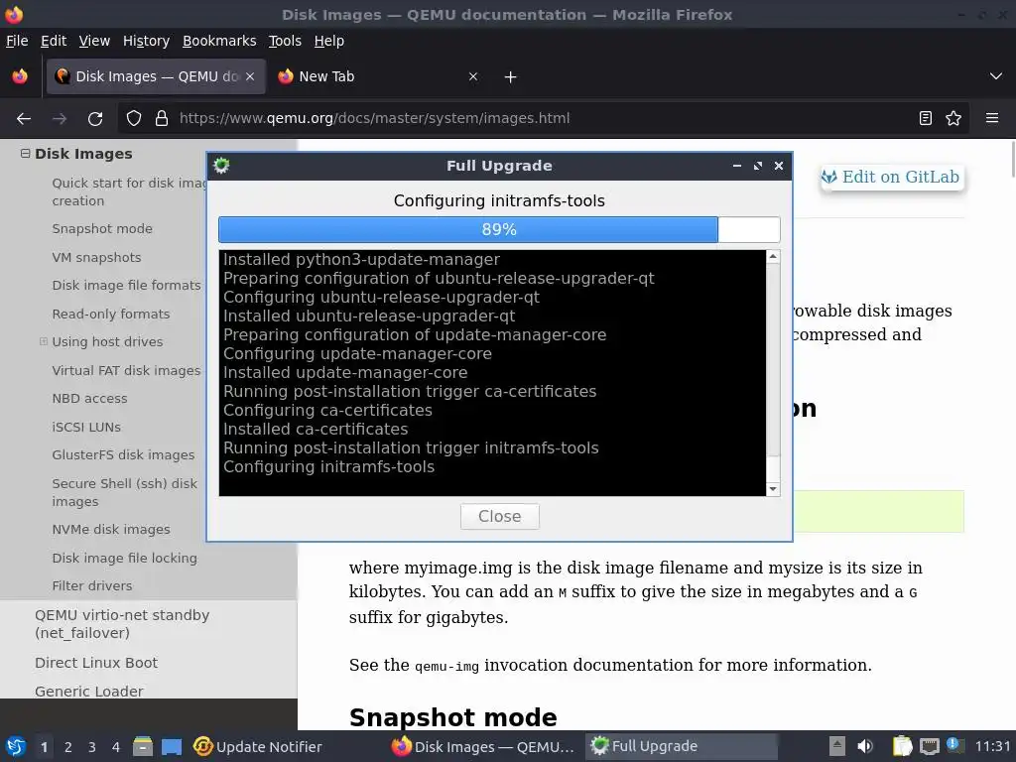1016x762 pixels.
Task: Click the Firefox back arrow
Action: [24, 119]
